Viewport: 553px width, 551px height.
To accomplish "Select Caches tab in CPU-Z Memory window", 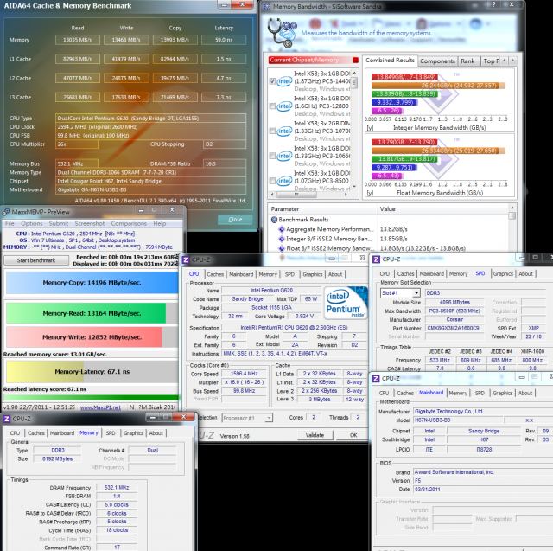I will (36, 433).
